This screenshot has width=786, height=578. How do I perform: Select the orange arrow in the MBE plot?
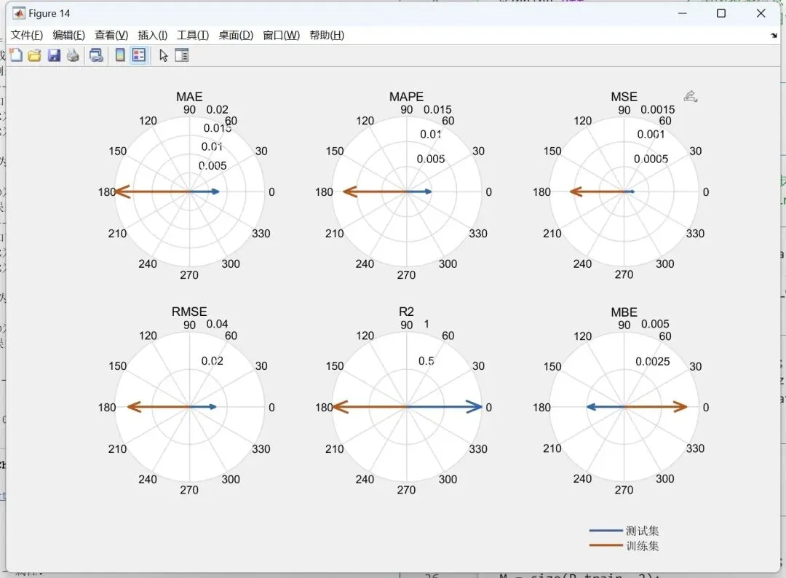656,406
